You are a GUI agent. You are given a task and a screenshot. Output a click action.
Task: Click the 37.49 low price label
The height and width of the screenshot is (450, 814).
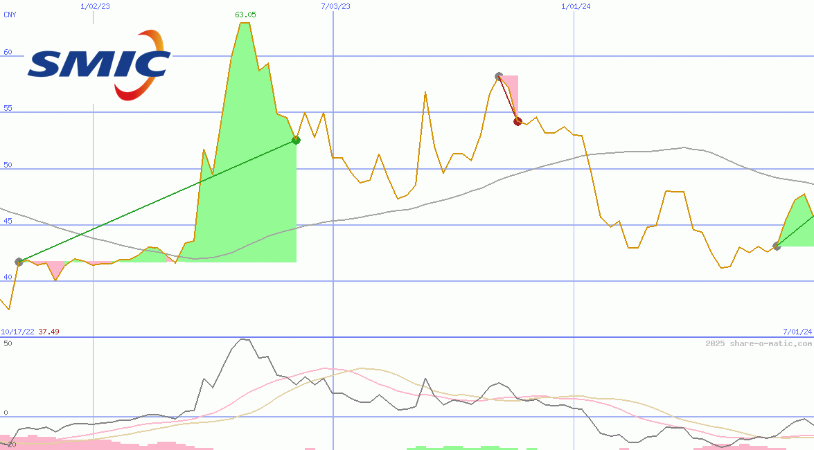(x=48, y=332)
